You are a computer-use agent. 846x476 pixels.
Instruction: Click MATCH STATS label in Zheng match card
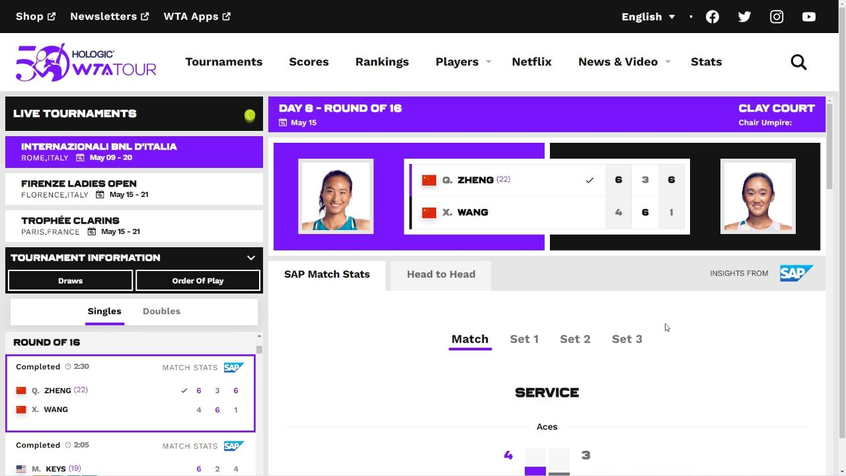190,368
